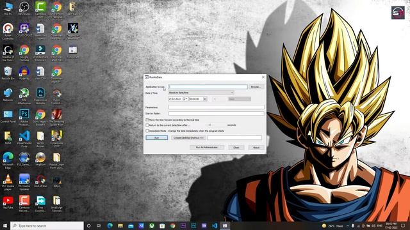Select the green Camtasia desktop shortcut
Screen dimensions: 410x230
(40, 8)
